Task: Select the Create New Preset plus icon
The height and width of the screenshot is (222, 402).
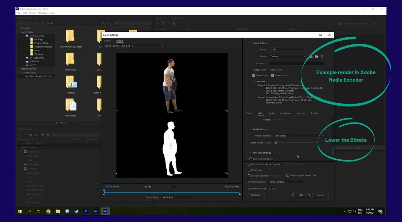Action: click(x=19, y=135)
